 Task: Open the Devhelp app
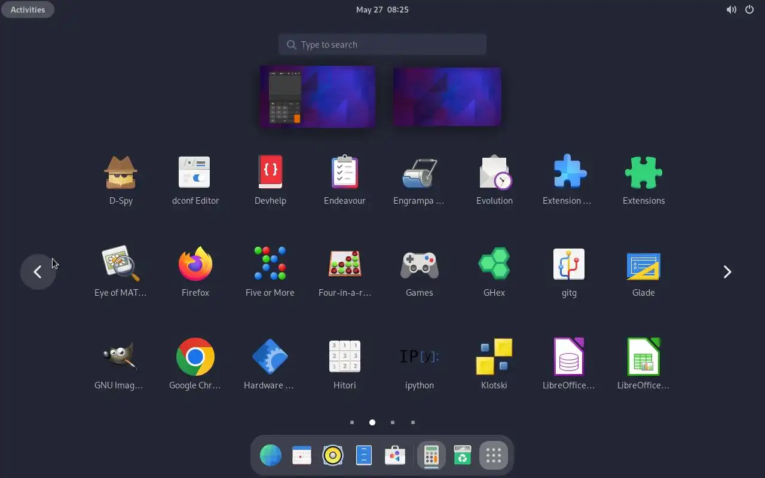pyautogui.click(x=270, y=180)
